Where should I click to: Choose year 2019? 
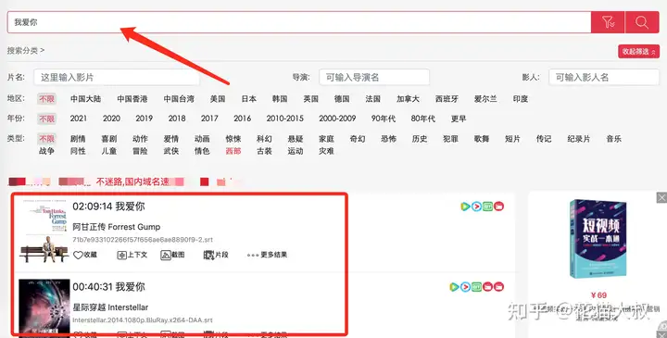coord(144,119)
